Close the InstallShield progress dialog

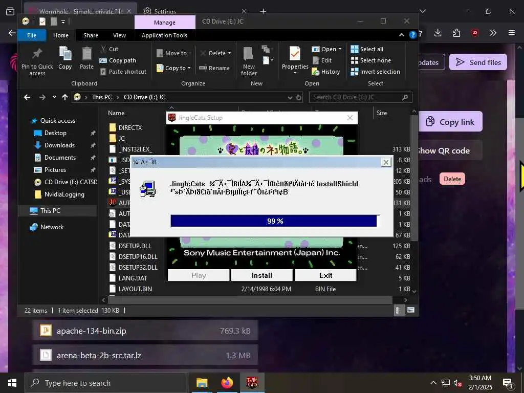[386, 162]
